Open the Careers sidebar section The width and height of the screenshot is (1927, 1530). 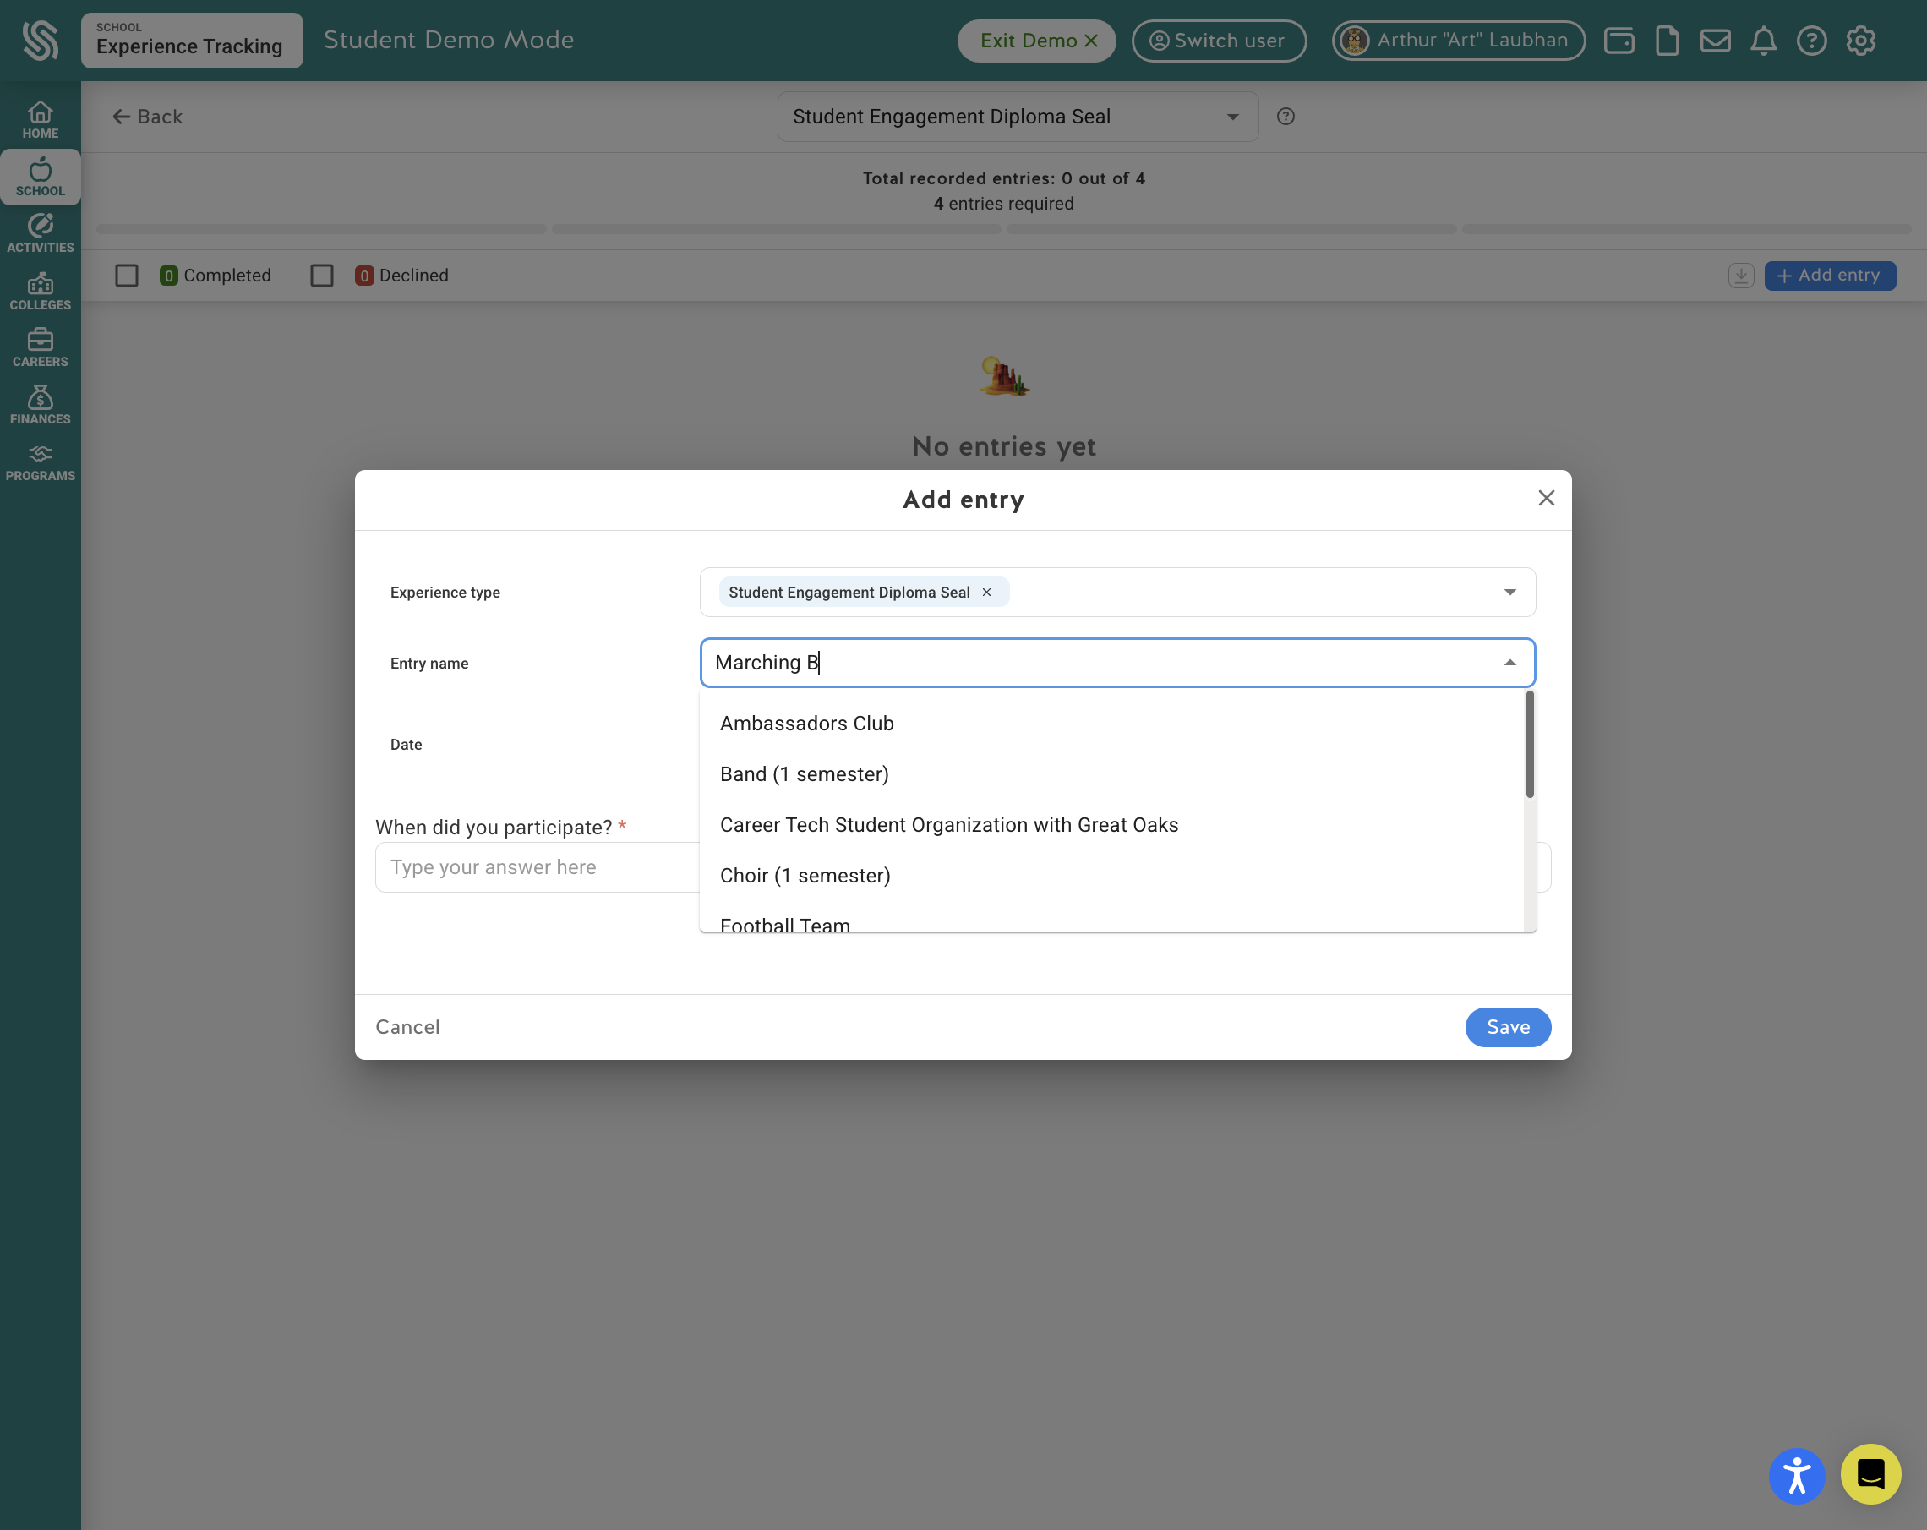click(x=41, y=348)
